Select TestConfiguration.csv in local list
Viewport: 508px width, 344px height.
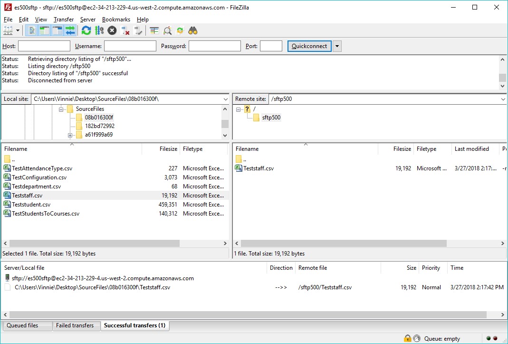(39, 177)
